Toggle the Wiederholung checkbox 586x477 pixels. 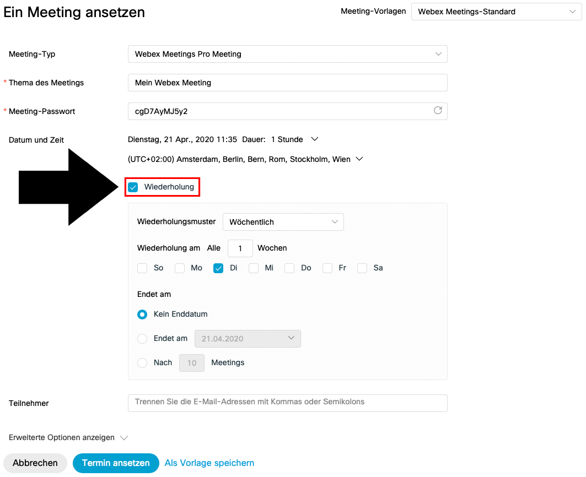click(133, 187)
